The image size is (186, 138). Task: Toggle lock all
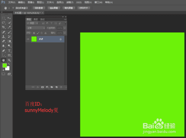pos(45,33)
